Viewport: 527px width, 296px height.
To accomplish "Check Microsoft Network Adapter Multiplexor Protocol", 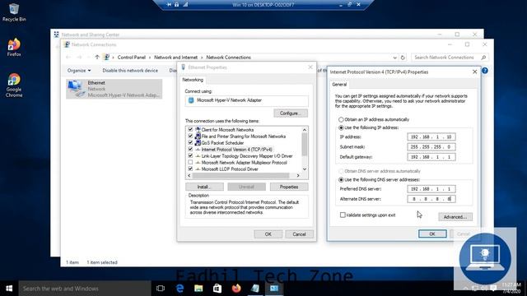I will [190, 163].
